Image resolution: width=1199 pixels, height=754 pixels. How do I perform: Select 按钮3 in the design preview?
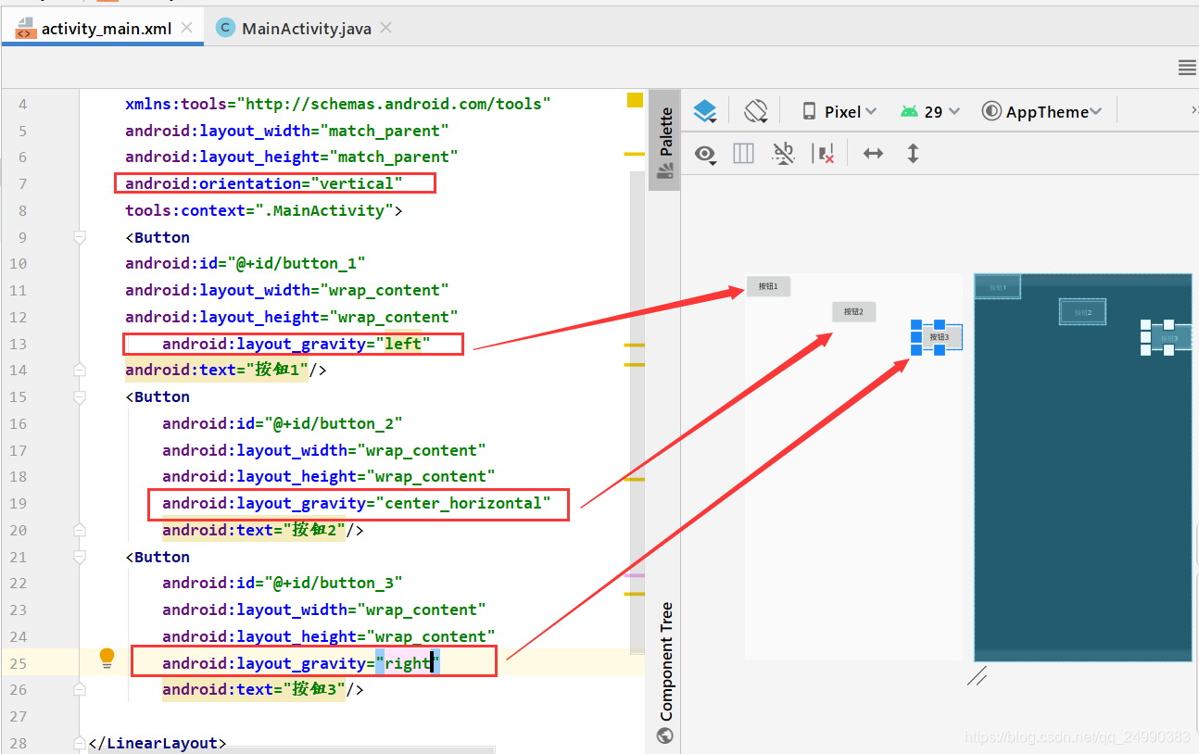click(939, 337)
